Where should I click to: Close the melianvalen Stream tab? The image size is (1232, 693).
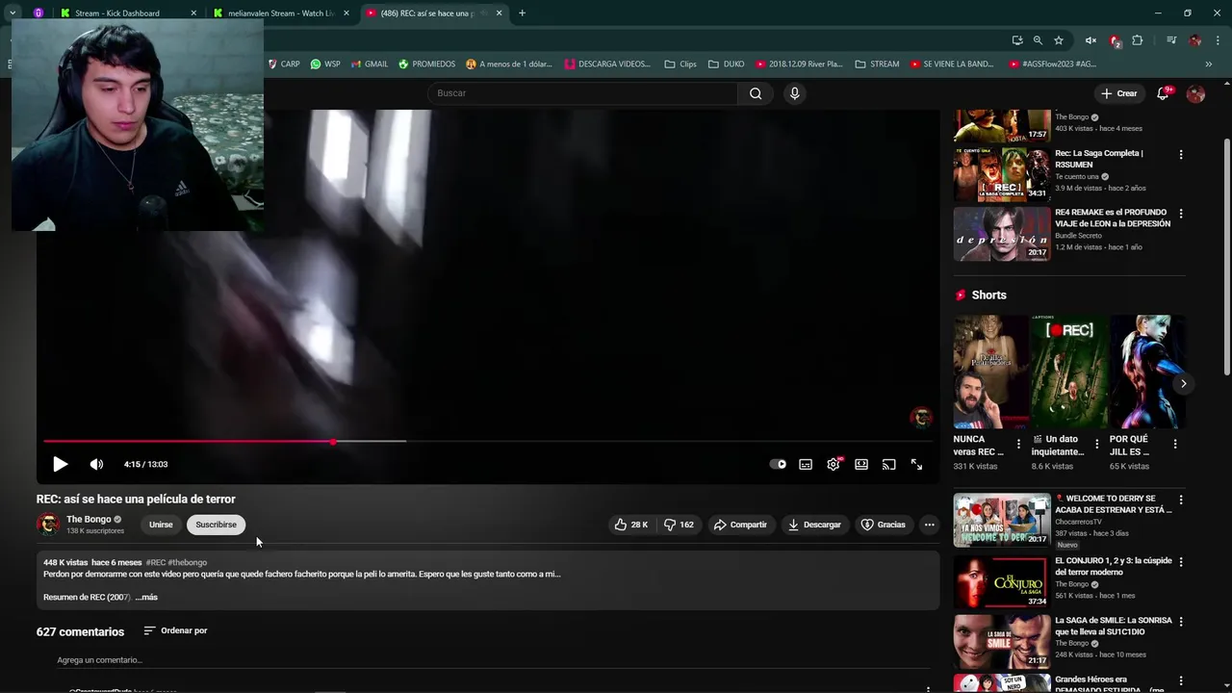[x=346, y=13]
